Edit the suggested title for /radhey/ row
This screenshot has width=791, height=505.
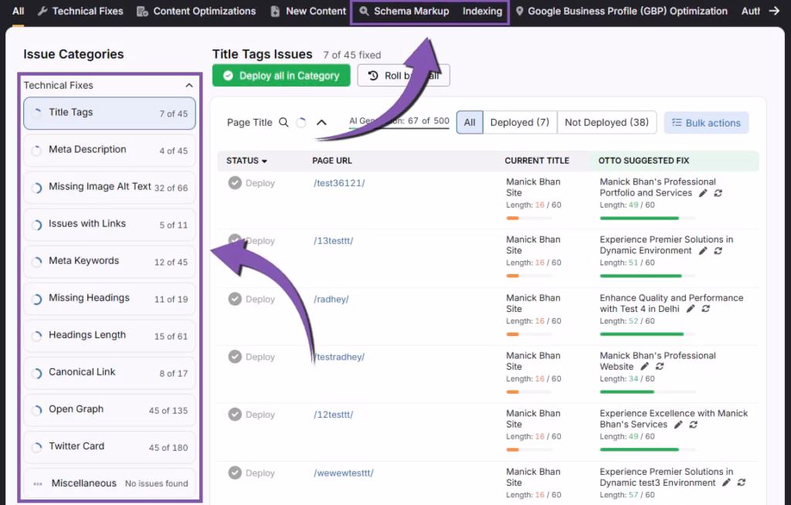[x=691, y=309]
